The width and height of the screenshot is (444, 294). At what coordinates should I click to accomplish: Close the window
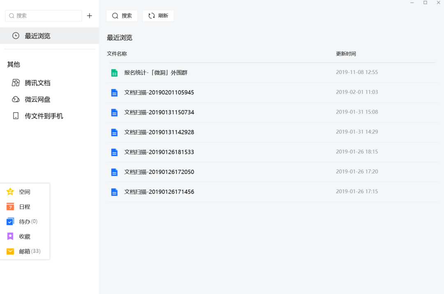tap(438, 2)
